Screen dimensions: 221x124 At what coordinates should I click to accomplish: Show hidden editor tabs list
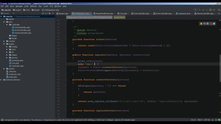[x=219, y=13]
